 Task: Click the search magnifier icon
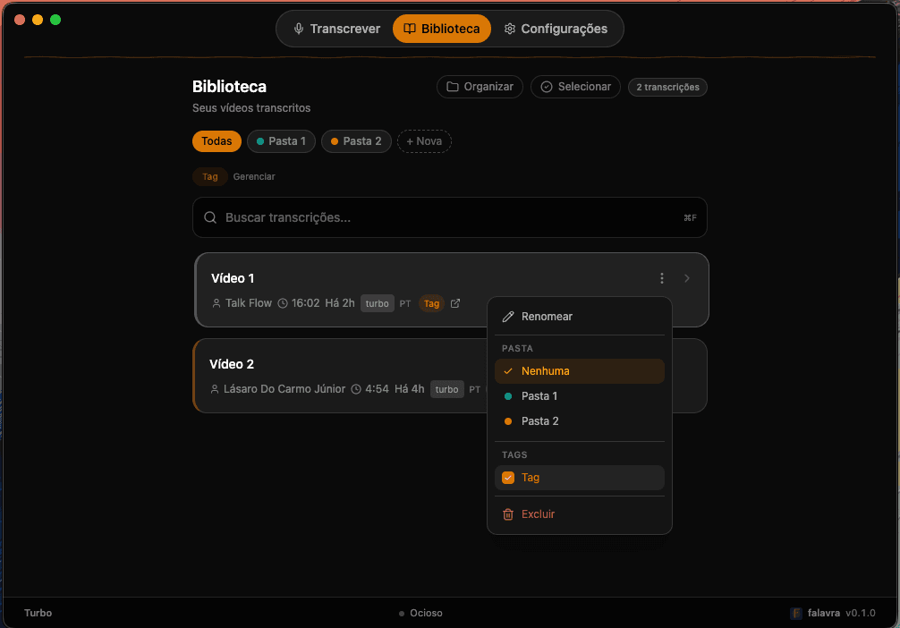[x=210, y=217]
